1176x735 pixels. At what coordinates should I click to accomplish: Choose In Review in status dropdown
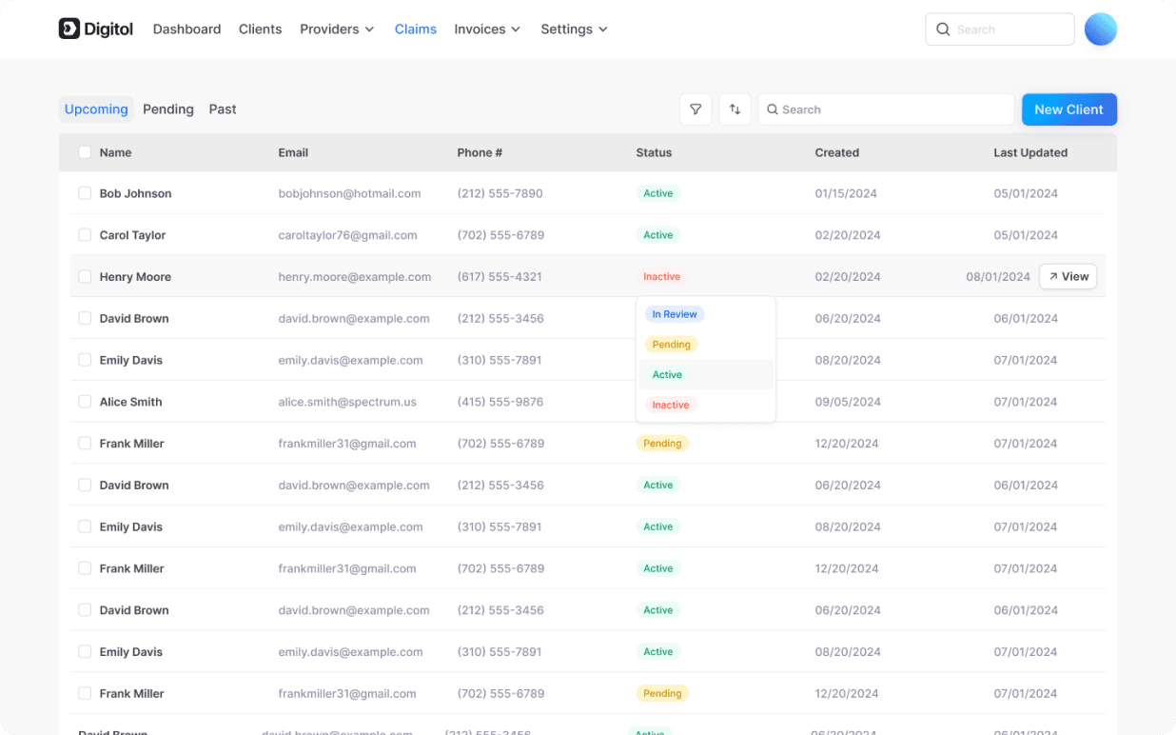coord(675,314)
